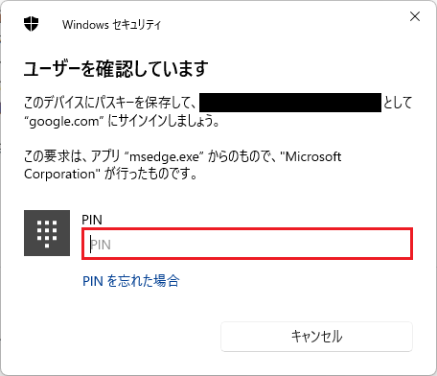Click the にサインインしましょう text
437x376 pixels.
tap(164, 121)
